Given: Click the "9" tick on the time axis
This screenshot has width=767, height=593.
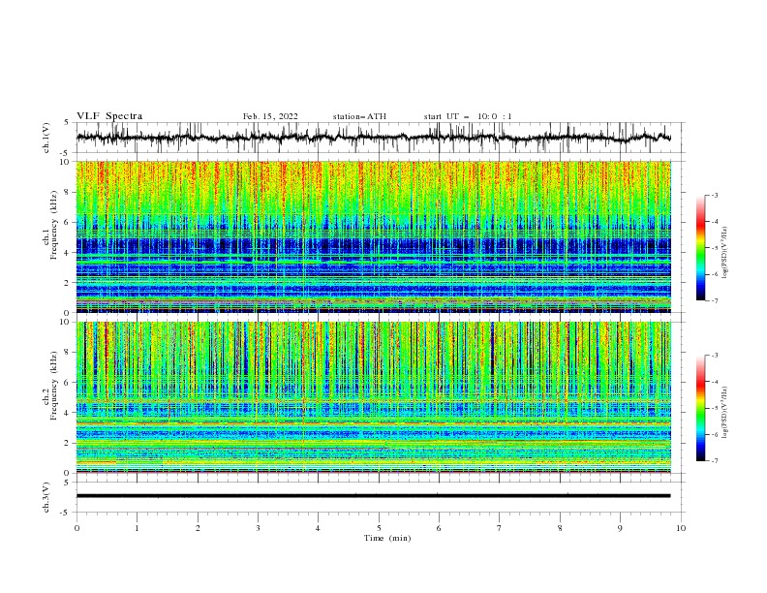Looking at the screenshot, I should pos(620,528).
